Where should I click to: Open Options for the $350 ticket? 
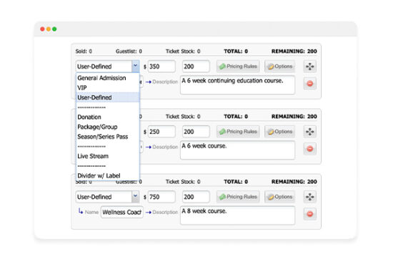coord(279,67)
